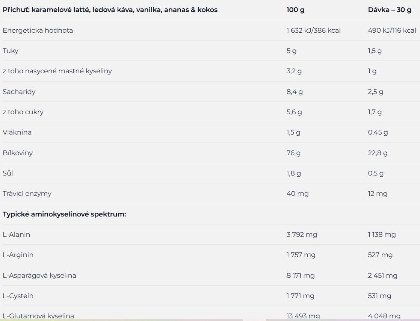Select the 'L-Asparágová kyselina' row label
Screen dimensions: 420x321
tap(39, 276)
